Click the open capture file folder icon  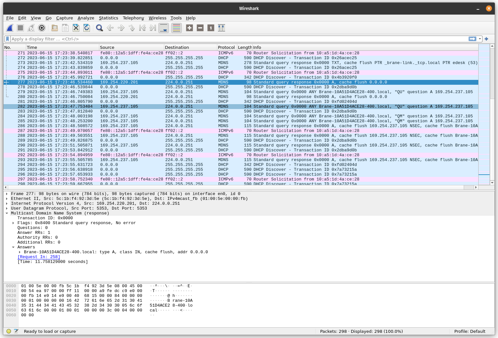pos(55,28)
